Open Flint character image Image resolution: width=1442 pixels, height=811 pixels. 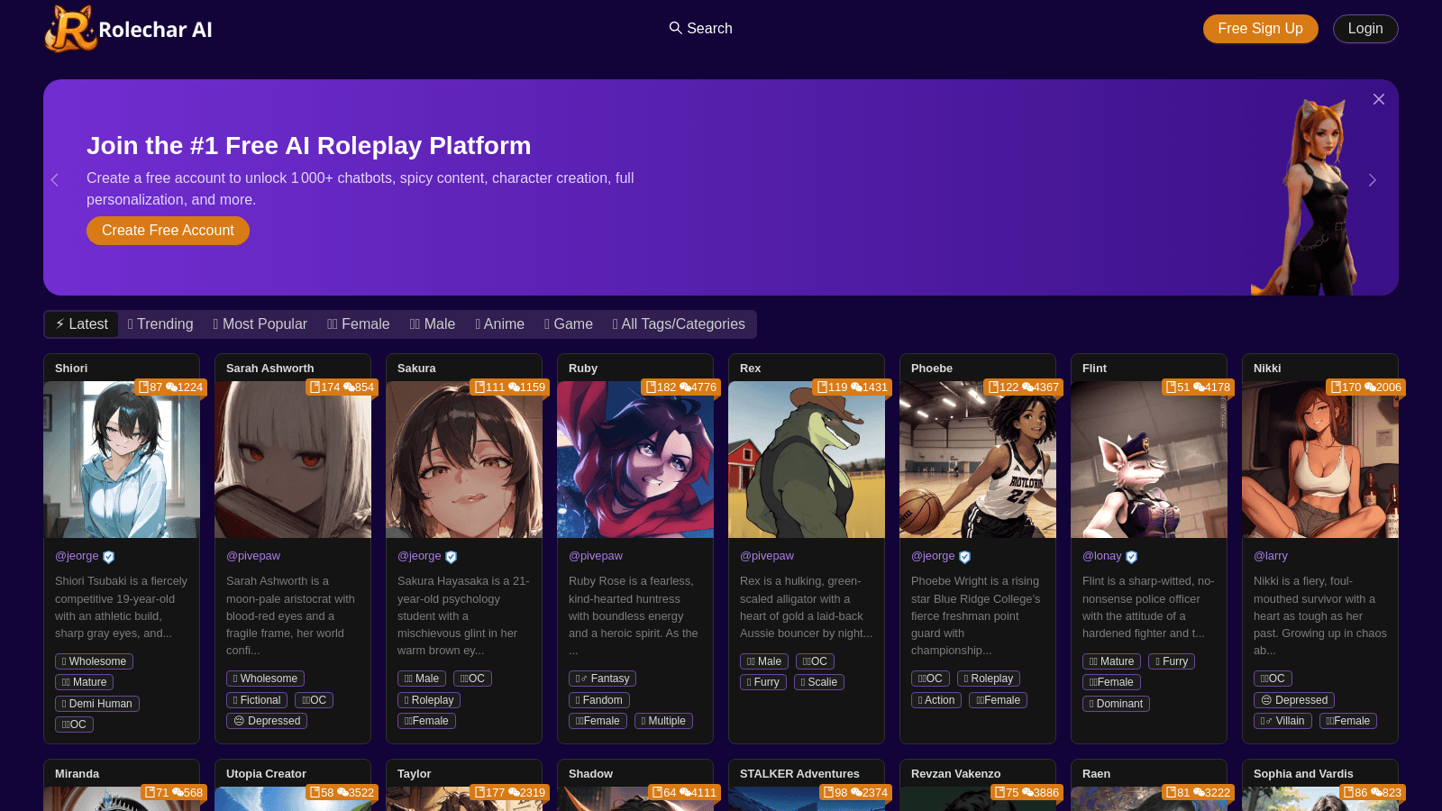tap(1149, 460)
